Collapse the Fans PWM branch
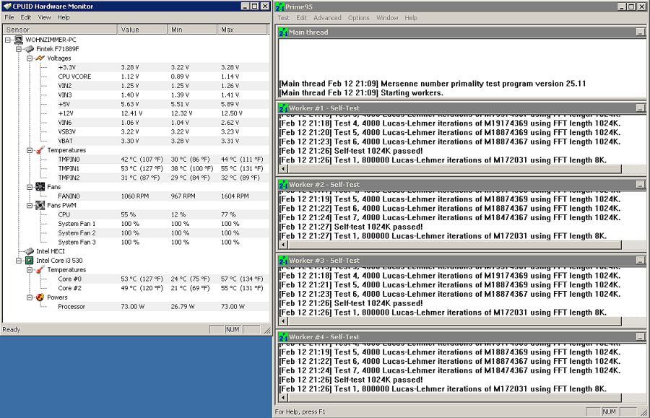Viewport: 650px width, 418px height. pyautogui.click(x=30, y=206)
